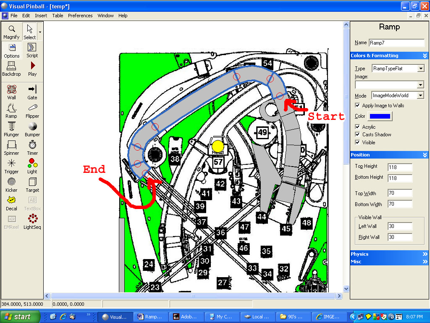Toggle the Acrylic checkbox

357,127
